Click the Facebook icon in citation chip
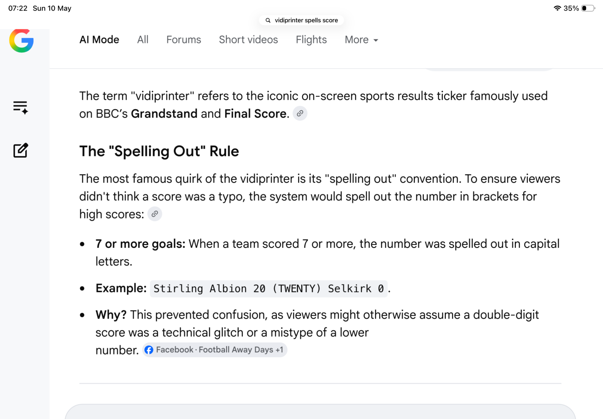The image size is (603, 419). point(149,350)
